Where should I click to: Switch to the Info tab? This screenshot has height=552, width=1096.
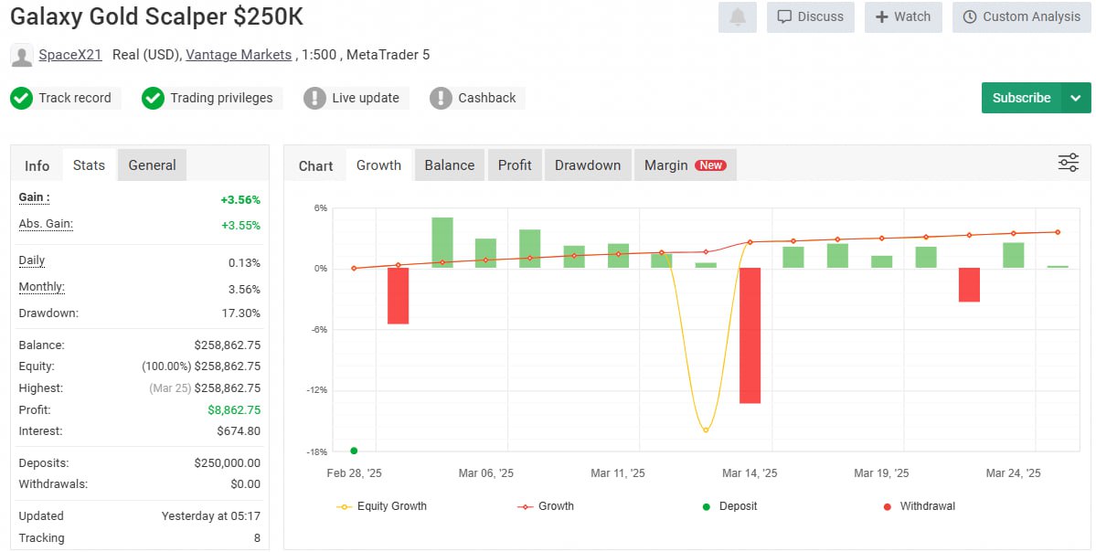tap(37, 165)
